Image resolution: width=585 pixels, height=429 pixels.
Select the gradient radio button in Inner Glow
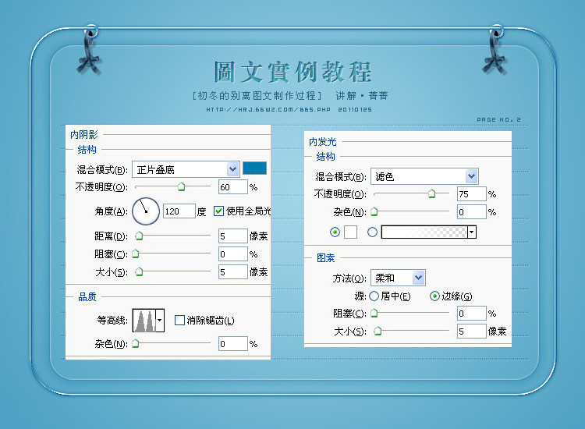[372, 232]
